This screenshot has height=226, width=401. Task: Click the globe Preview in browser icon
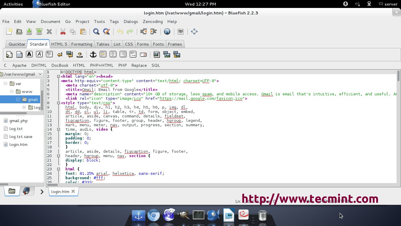[167, 31]
